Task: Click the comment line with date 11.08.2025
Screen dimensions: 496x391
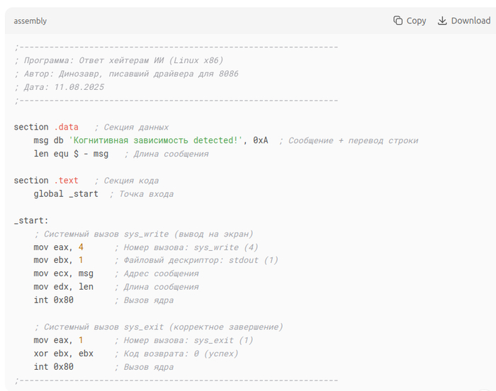Action: click(x=60, y=87)
